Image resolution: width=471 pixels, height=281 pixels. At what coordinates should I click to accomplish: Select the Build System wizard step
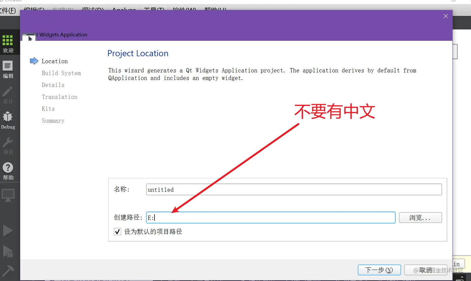[x=61, y=73]
